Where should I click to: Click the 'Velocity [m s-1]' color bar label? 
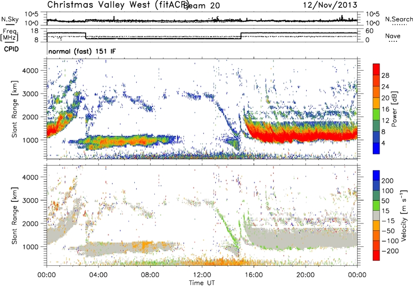pyautogui.click(x=403, y=215)
